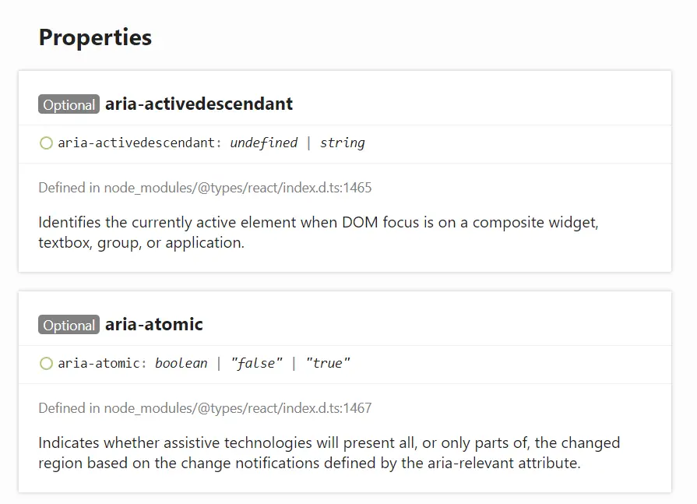
Task: Open the aria-activedescendant property heading
Action: click(199, 104)
